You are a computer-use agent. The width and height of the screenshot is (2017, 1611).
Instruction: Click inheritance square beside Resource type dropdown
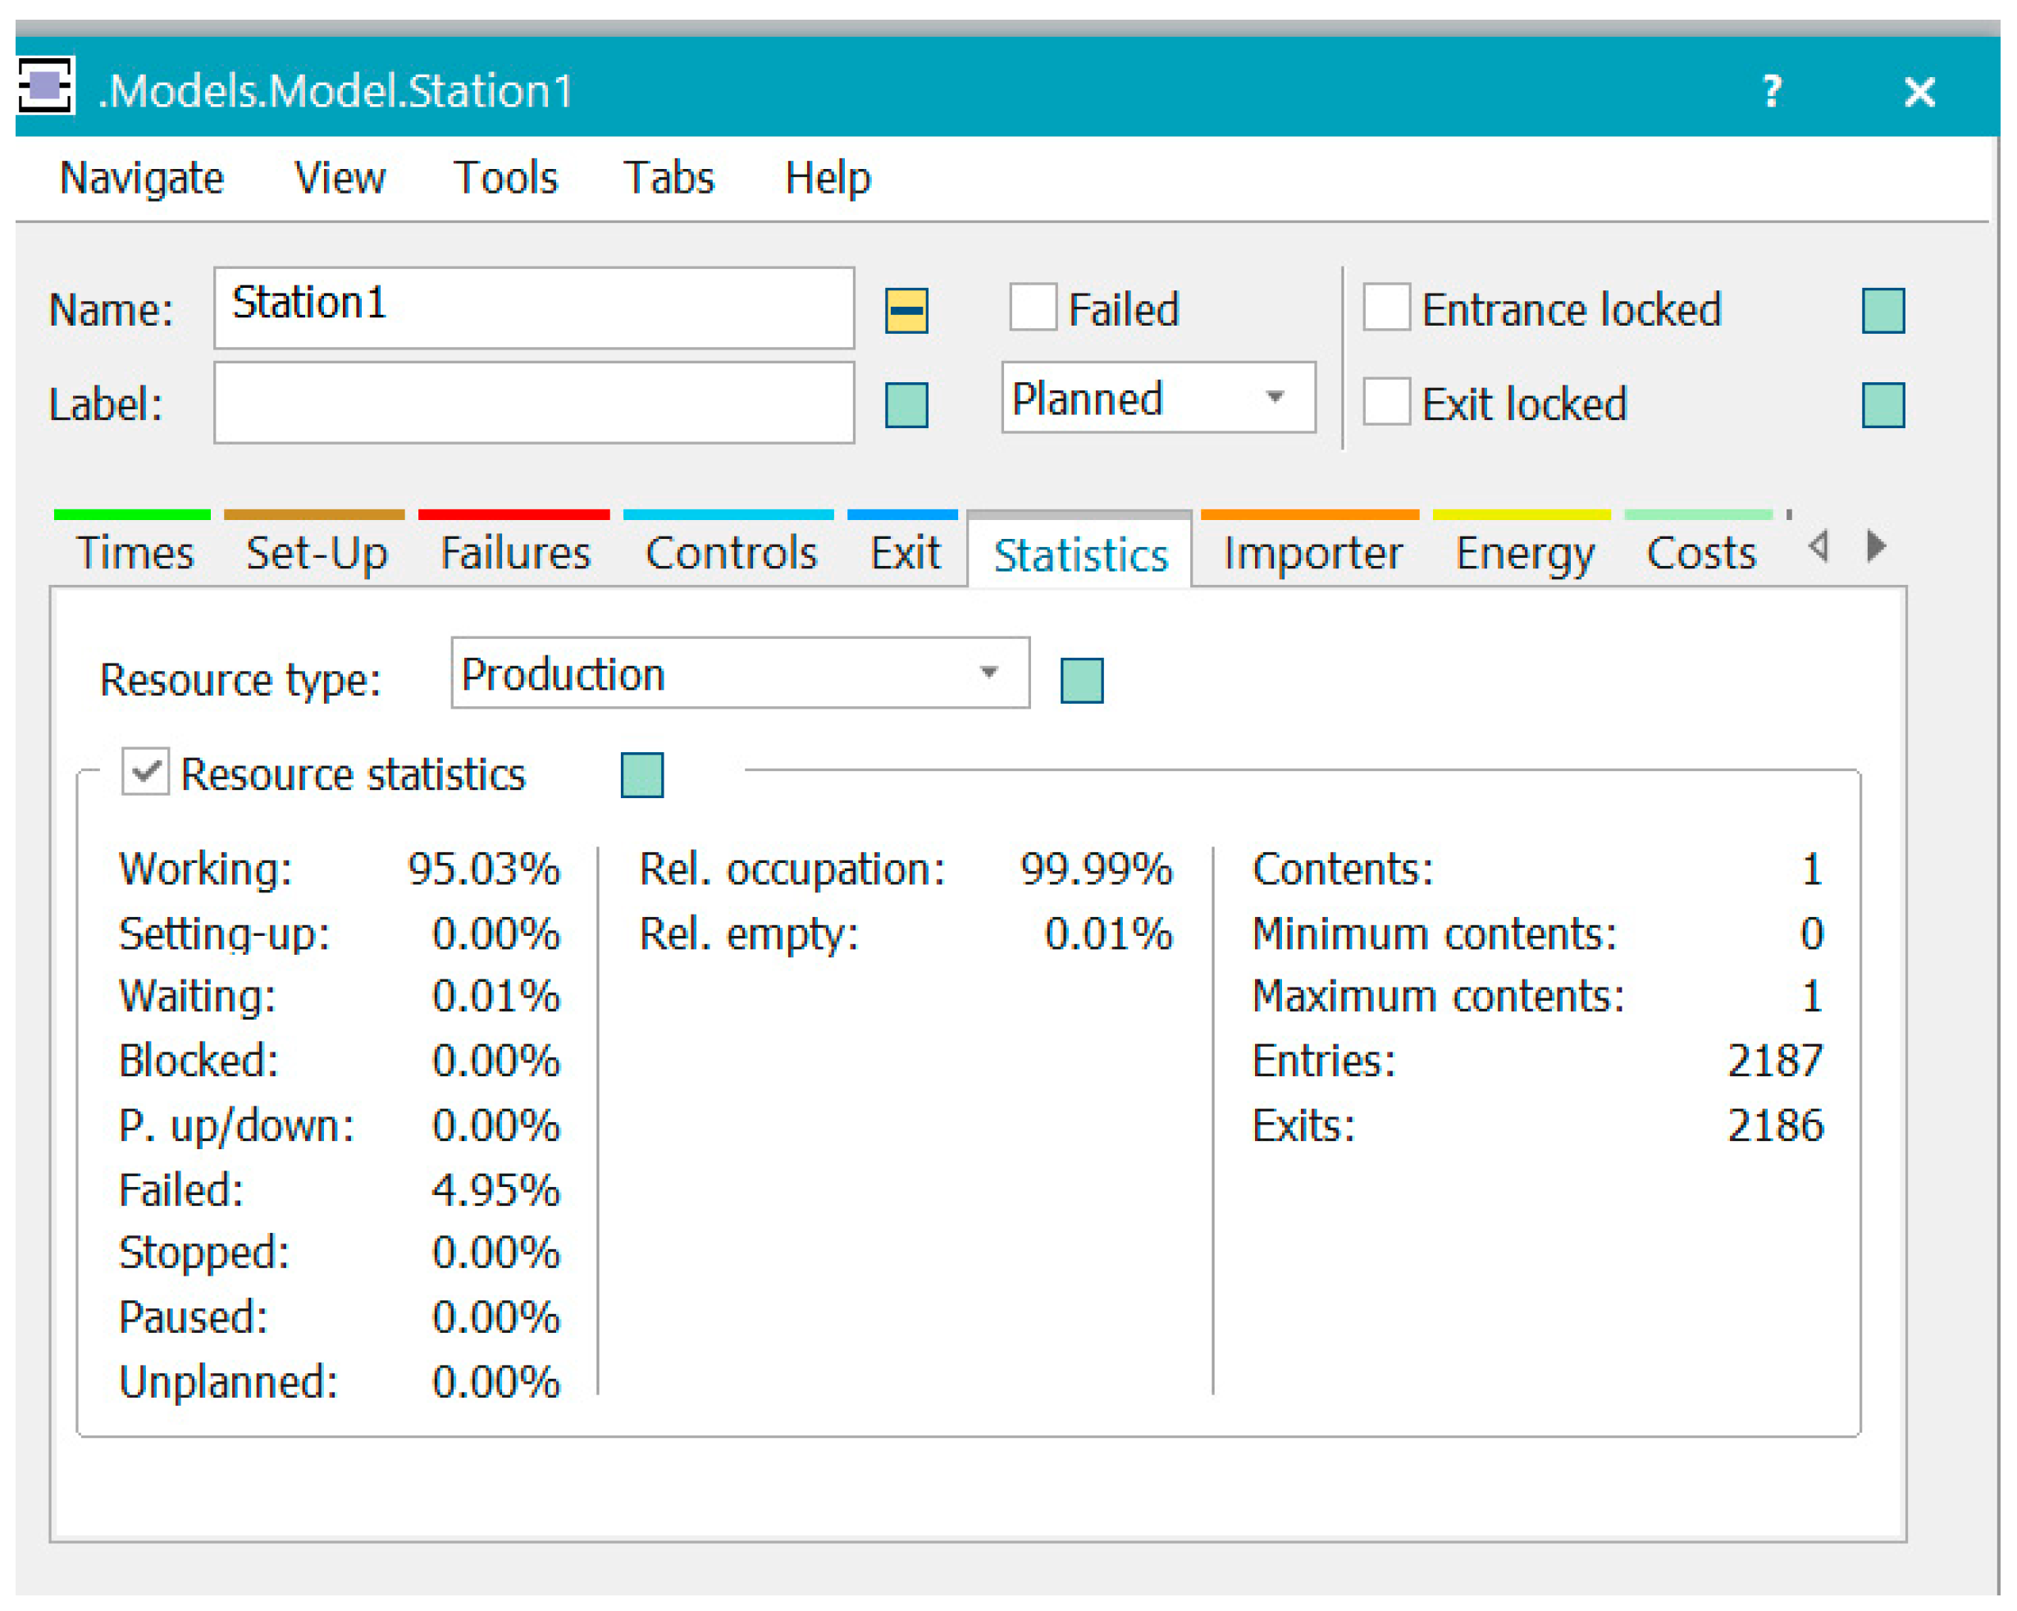1081,680
